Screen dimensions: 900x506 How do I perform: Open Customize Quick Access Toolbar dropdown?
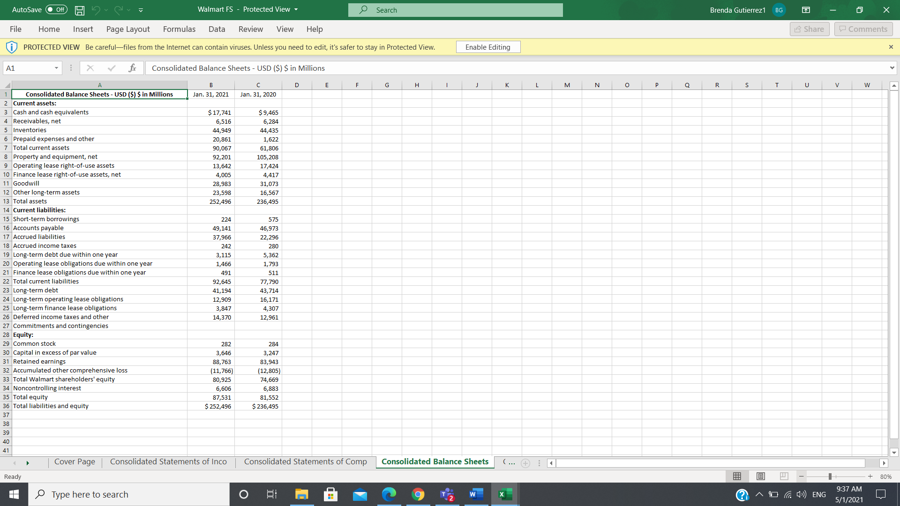(x=141, y=10)
